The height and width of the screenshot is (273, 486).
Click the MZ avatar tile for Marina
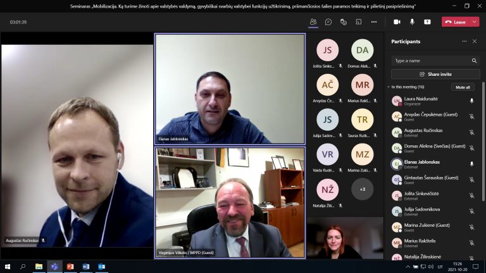pos(363,154)
